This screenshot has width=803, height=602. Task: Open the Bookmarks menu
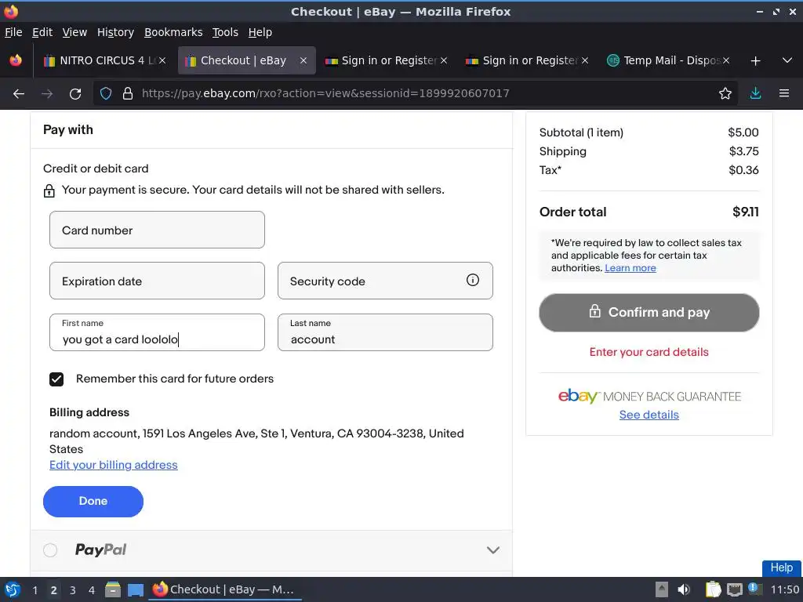pos(173,32)
